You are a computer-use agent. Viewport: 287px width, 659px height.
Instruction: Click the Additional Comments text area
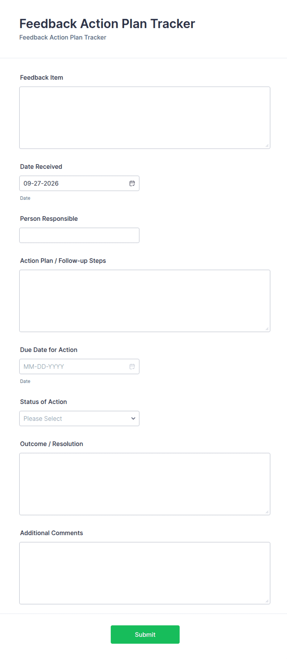click(x=145, y=573)
